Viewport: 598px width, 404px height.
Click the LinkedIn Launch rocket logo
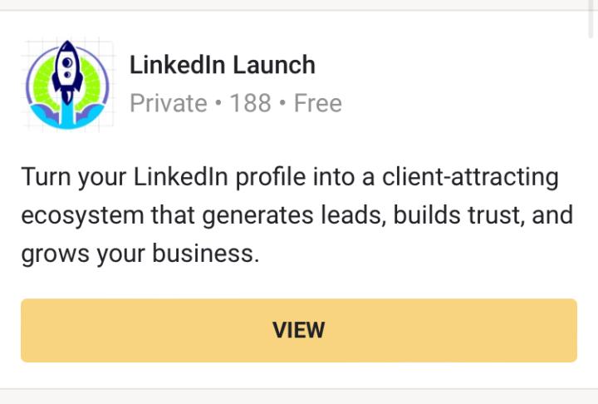67,84
